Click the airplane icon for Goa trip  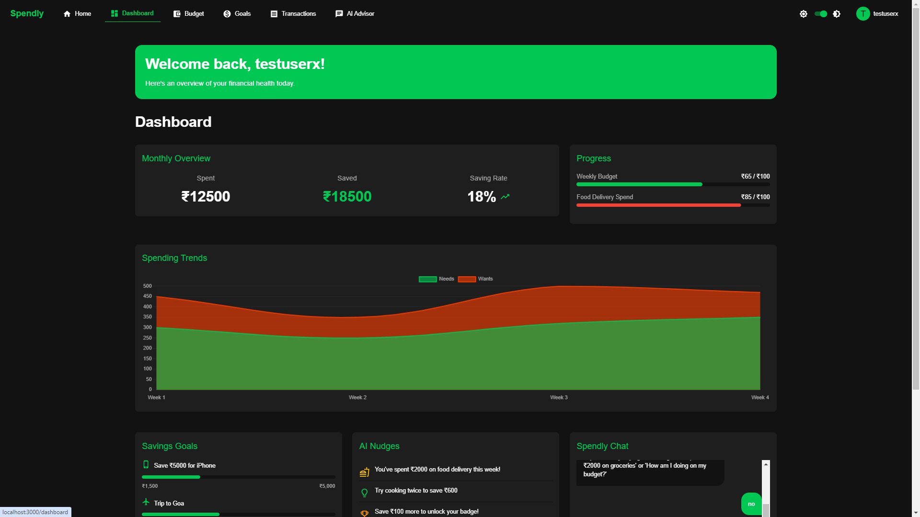point(146,502)
